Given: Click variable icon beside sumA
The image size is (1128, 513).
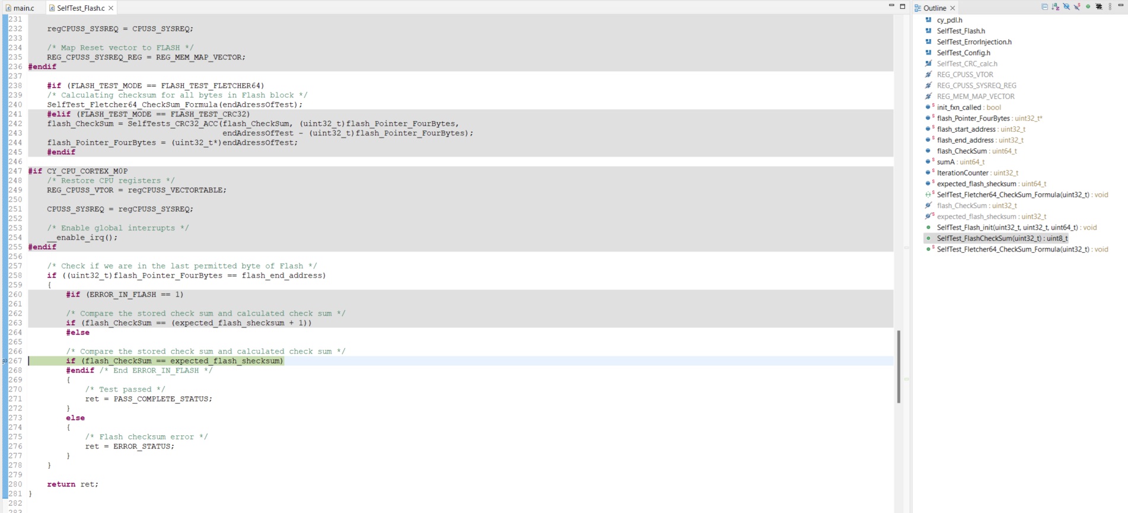Looking at the screenshot, I should (929, 162).
